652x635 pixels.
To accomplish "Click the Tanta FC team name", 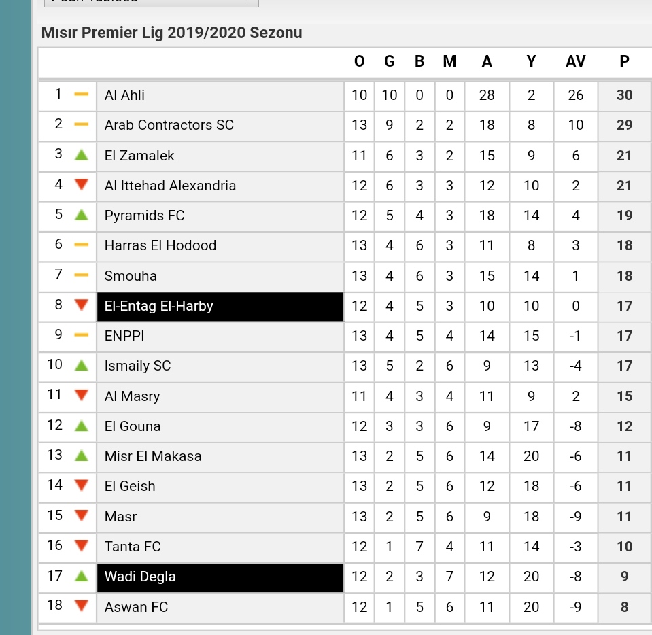I will coord(133,547).
